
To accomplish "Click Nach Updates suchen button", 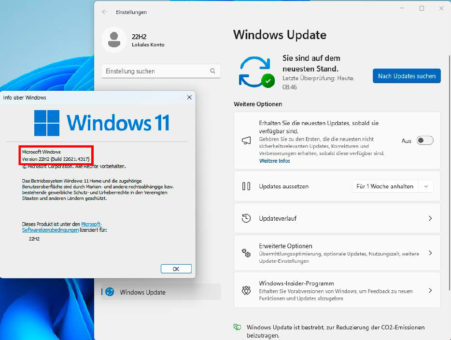I will pyautogui.click(x=407, y=76).
